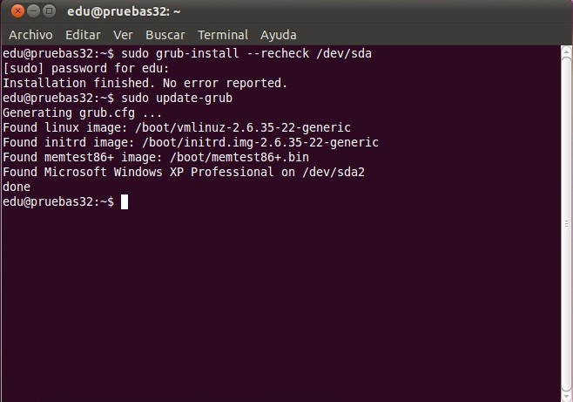Click the scrollbar down arrow
The height and width of the screenshot is (402, 573).
click(x=566, y=397)
